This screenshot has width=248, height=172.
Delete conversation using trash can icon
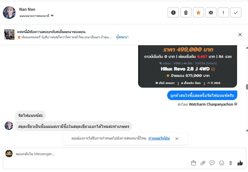coord(186,12)
